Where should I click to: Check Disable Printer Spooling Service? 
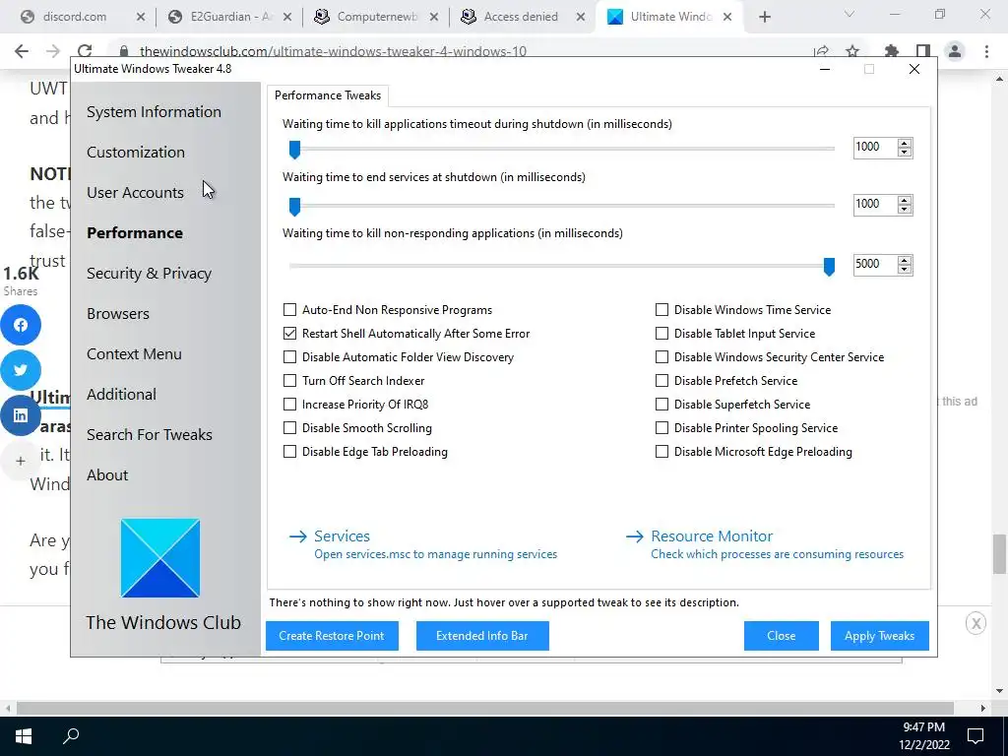(661, 428)
